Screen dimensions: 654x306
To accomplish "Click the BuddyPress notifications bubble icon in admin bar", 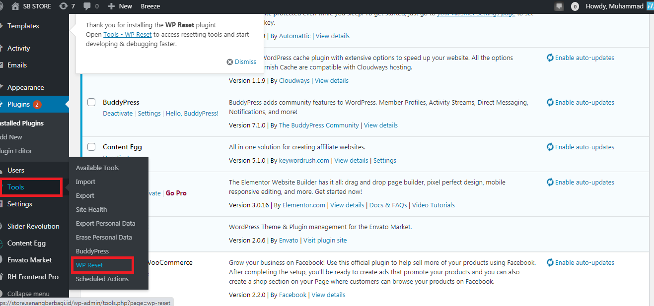I will (x=559, y=6).
